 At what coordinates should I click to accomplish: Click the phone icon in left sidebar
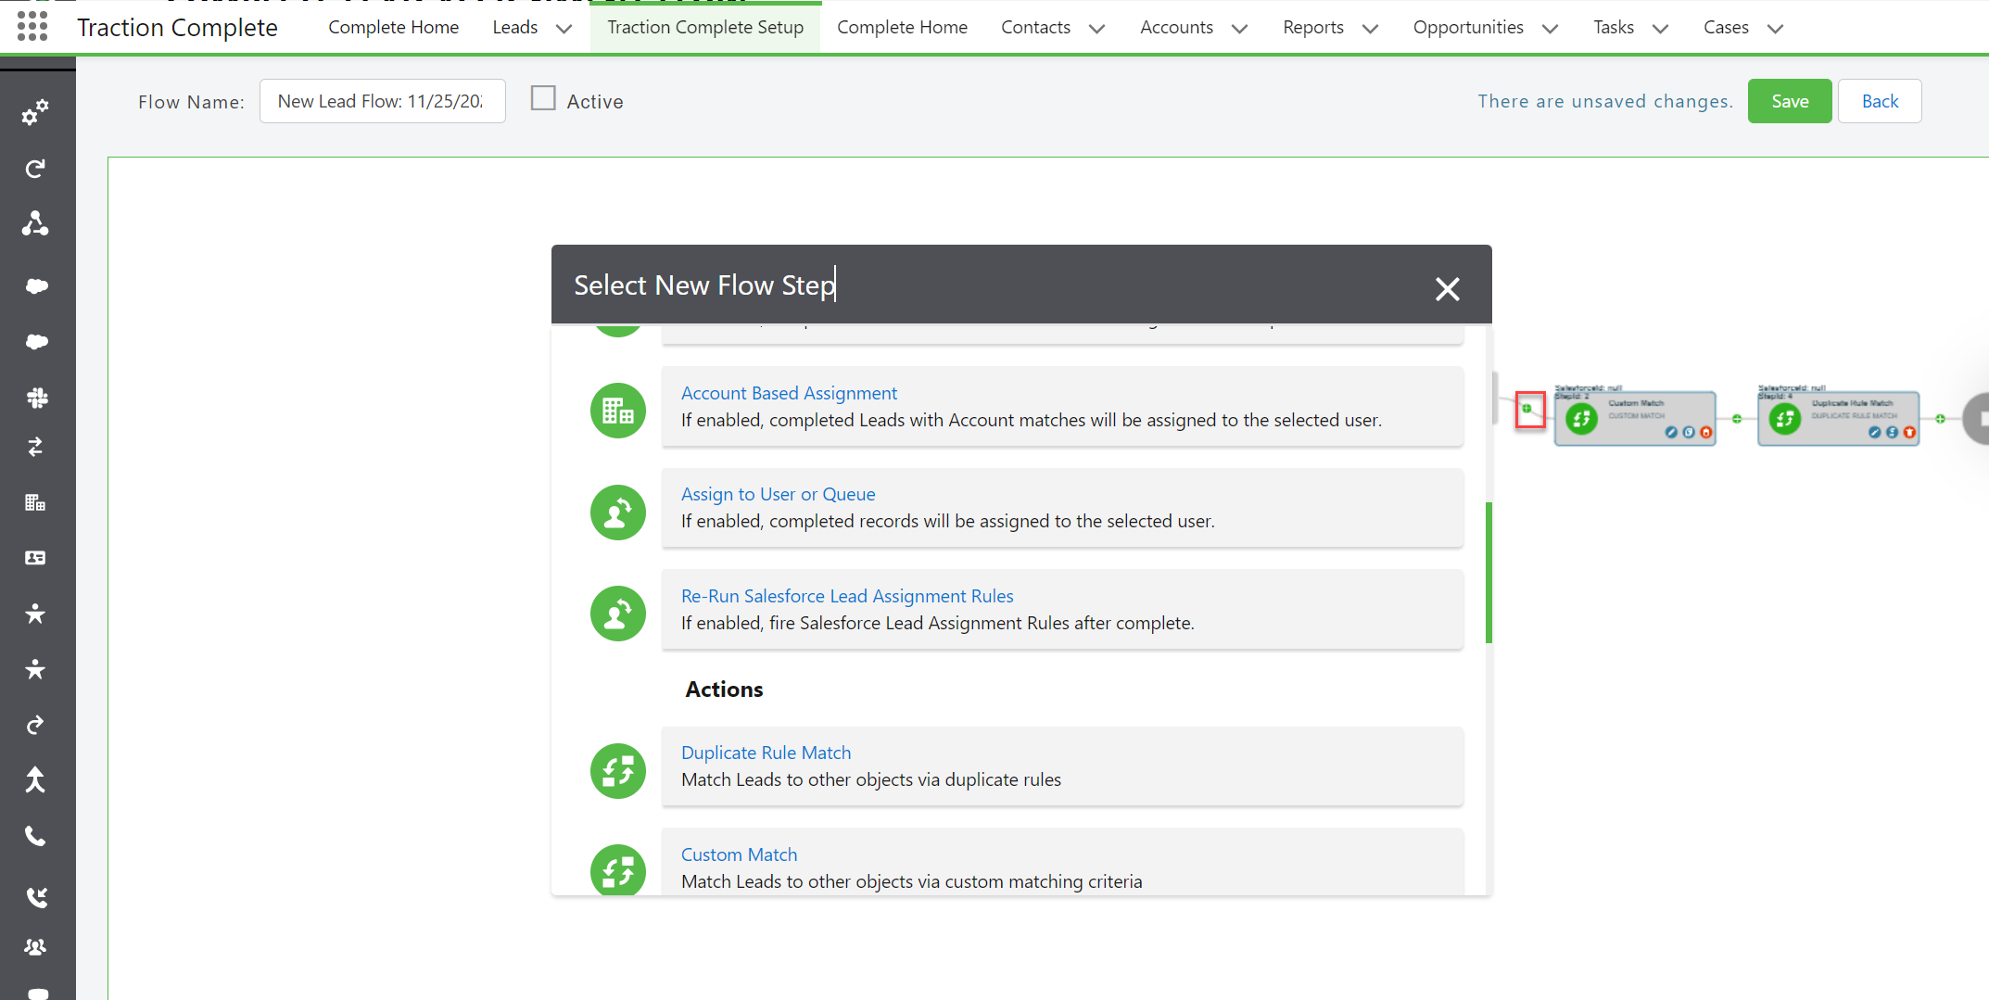pyautogui.click(x=35, y=836)
